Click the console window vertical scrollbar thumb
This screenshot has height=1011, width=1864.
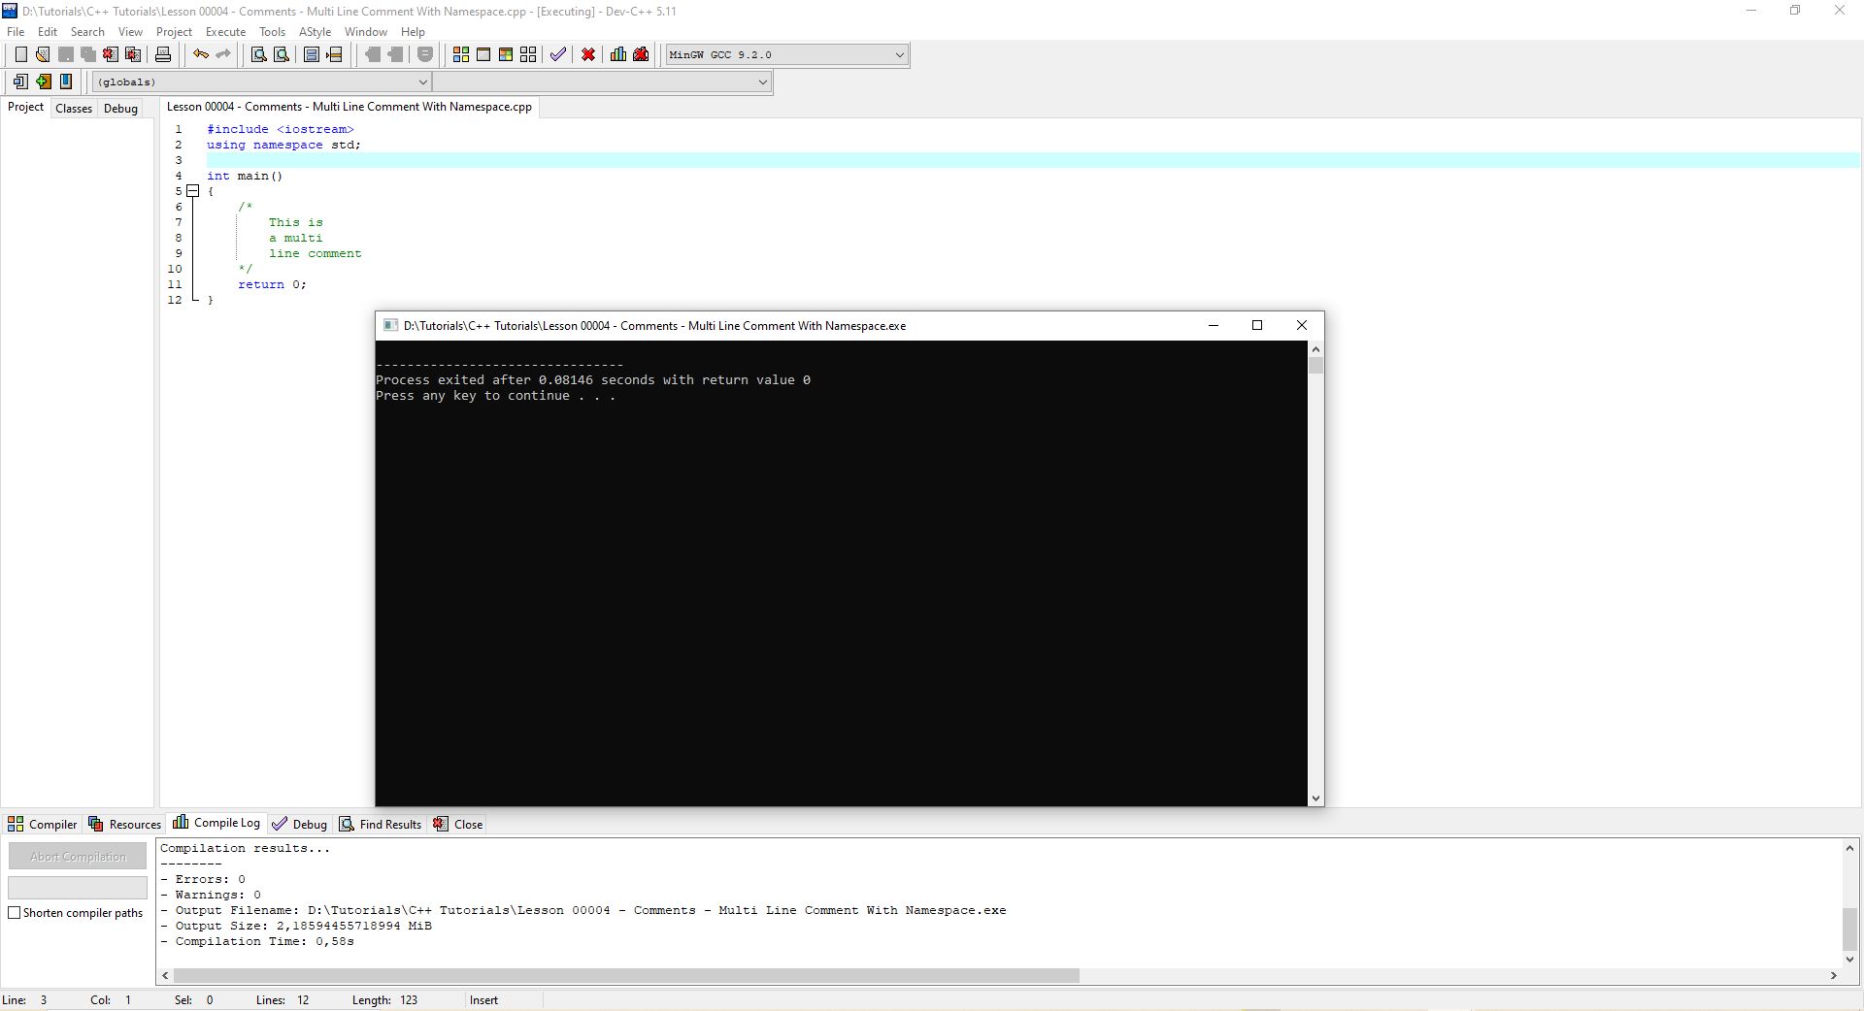pos(1315,366)
